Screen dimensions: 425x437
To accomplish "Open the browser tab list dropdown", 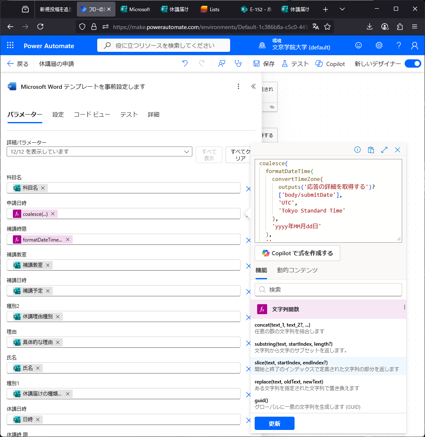I will pos(342,9).
